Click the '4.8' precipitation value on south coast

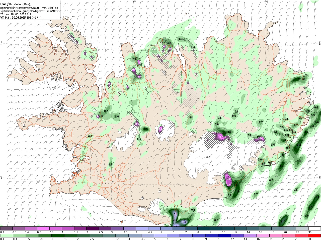[x=175, y=220]
